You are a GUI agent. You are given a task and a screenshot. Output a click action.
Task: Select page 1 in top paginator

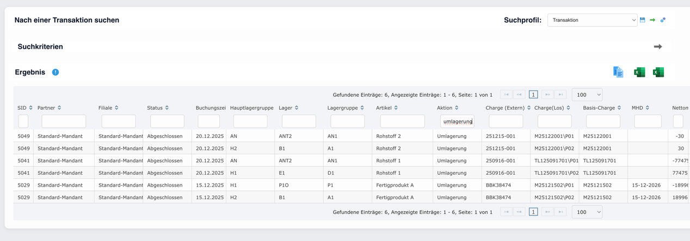tap(533, 94)
